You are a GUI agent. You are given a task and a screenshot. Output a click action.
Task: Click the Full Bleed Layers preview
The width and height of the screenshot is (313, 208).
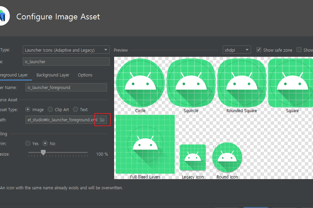pyautogui.click(x=145, y=144)
